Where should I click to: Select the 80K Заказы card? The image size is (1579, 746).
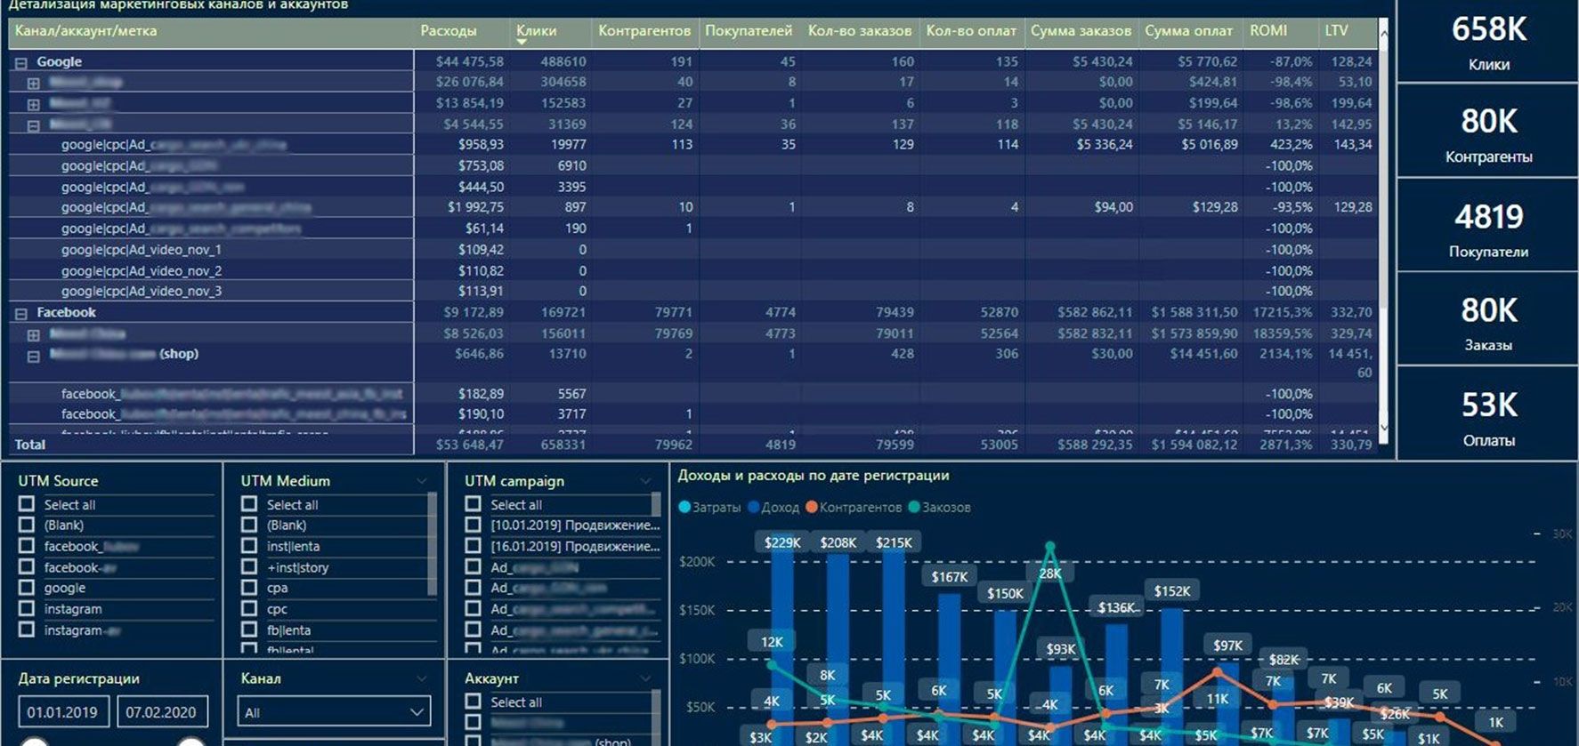tap(1488, 319)
